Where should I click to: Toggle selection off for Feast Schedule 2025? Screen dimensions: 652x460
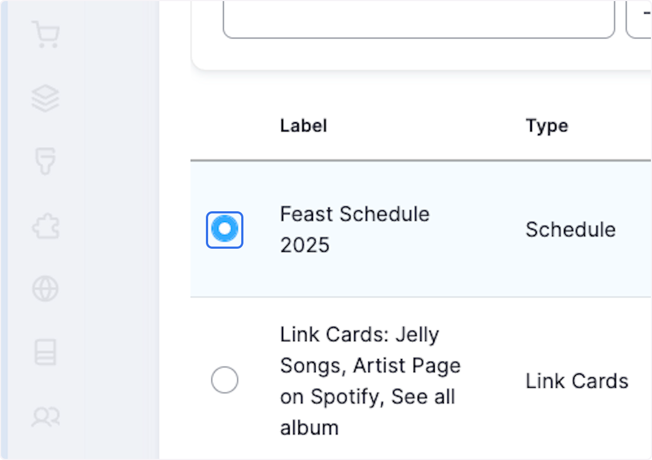coord(224,229)
